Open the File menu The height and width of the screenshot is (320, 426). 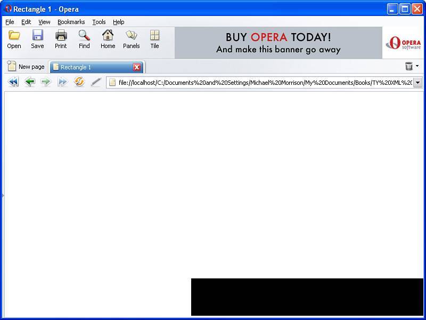coord(10,22)
